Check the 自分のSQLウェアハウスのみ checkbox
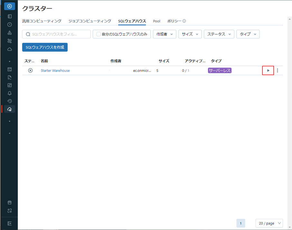Viewport: 292px width, 230px height. pos(99,34)
